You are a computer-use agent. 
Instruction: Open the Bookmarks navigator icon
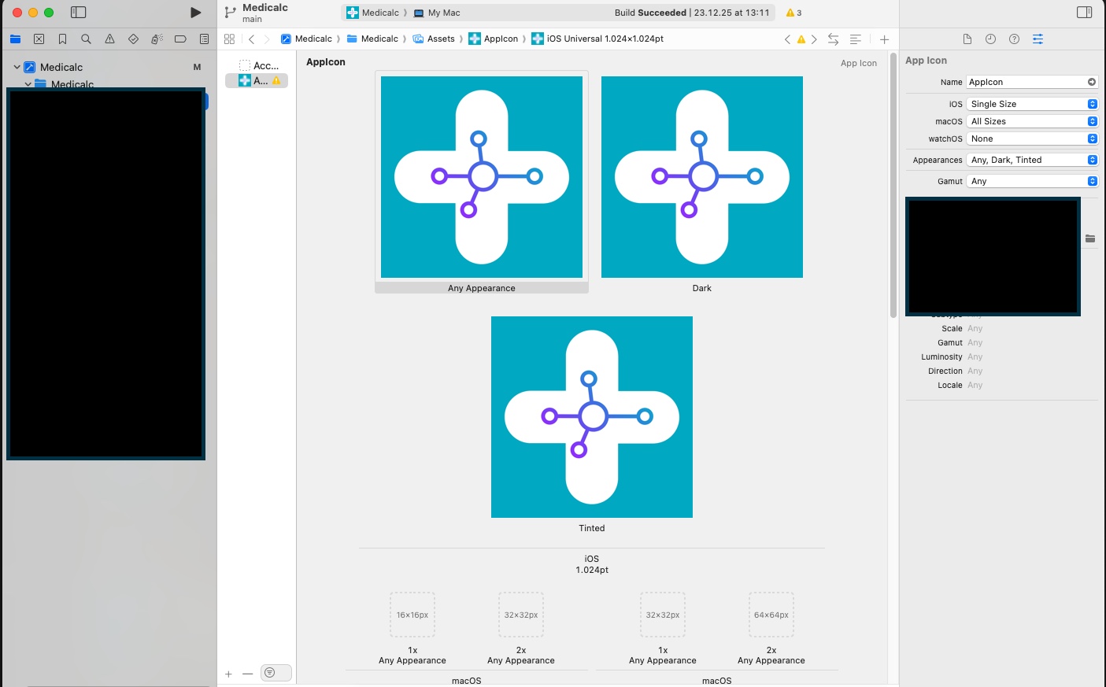(62, 39)
